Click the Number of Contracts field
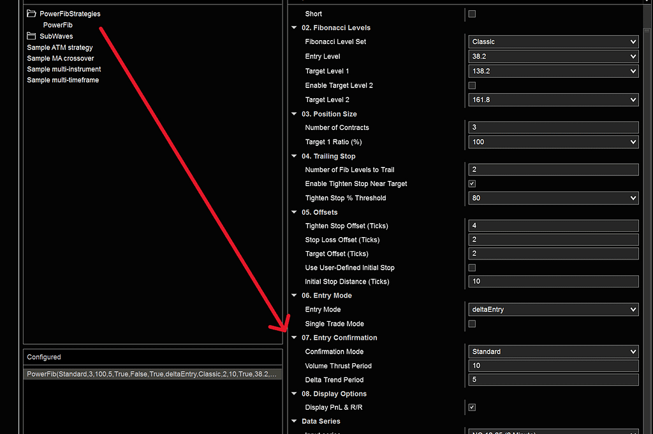653x434 pixels. (x=553, y=127)
